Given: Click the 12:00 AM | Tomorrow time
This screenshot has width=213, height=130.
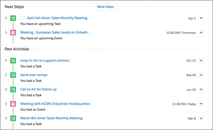Looking at the screenshot, I should 181,33.
